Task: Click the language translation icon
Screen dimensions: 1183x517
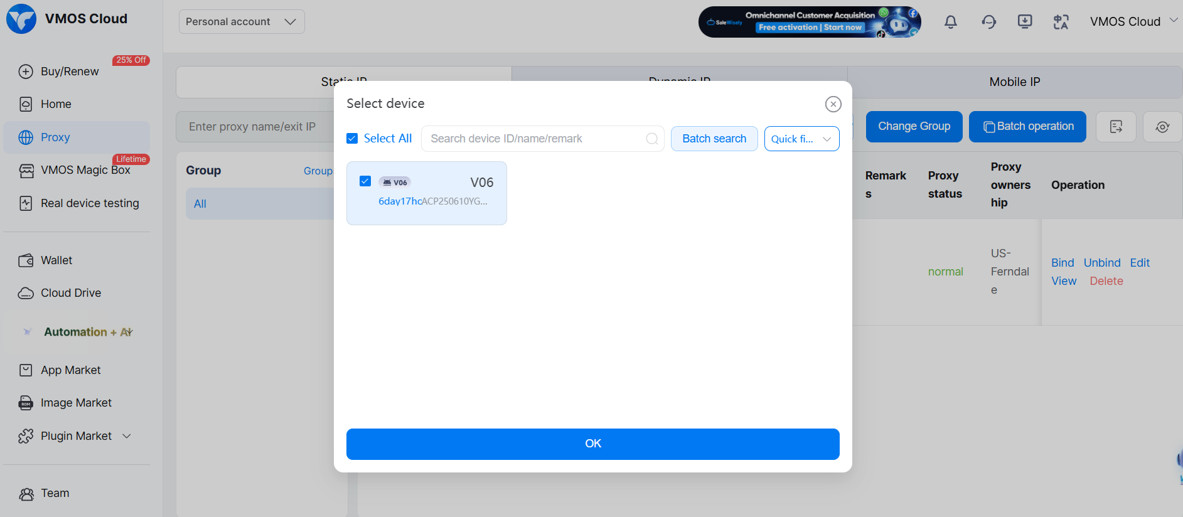Action: pos(1061,22)
